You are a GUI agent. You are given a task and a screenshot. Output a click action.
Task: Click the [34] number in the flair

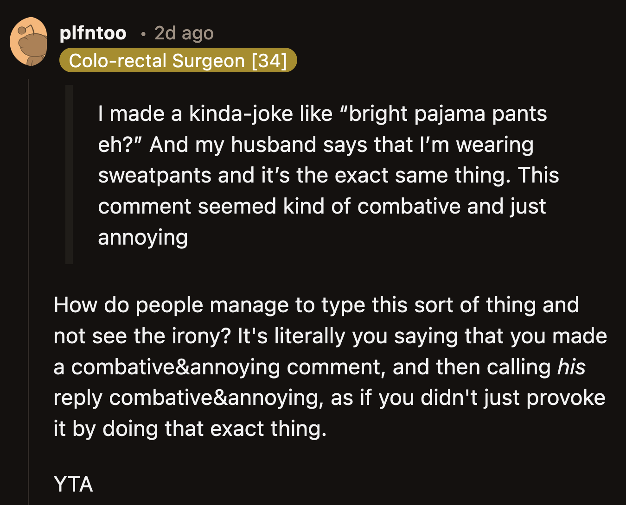pyautogui.click(x=270, y=60)
